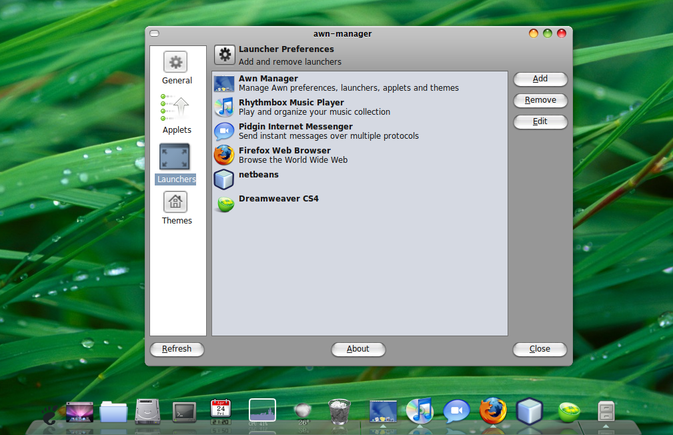This screenshot has width=673, height=435.
Task: Click the Remove button
Action: click(x=540, y=101)
